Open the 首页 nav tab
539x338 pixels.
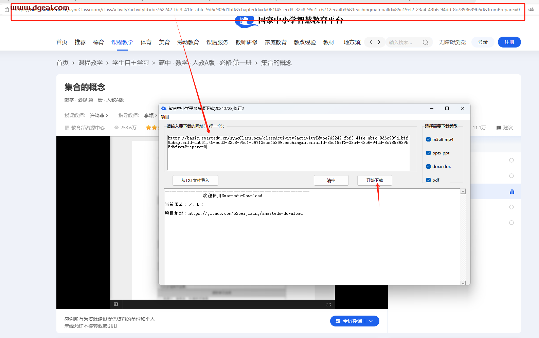coord(62,42)
